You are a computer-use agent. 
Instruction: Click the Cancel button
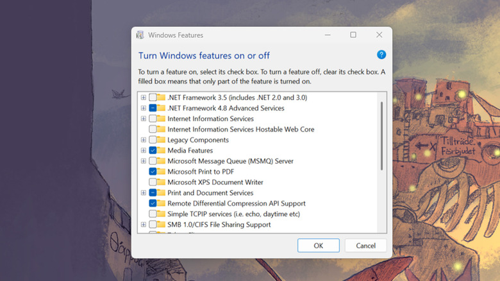point(366,246)
